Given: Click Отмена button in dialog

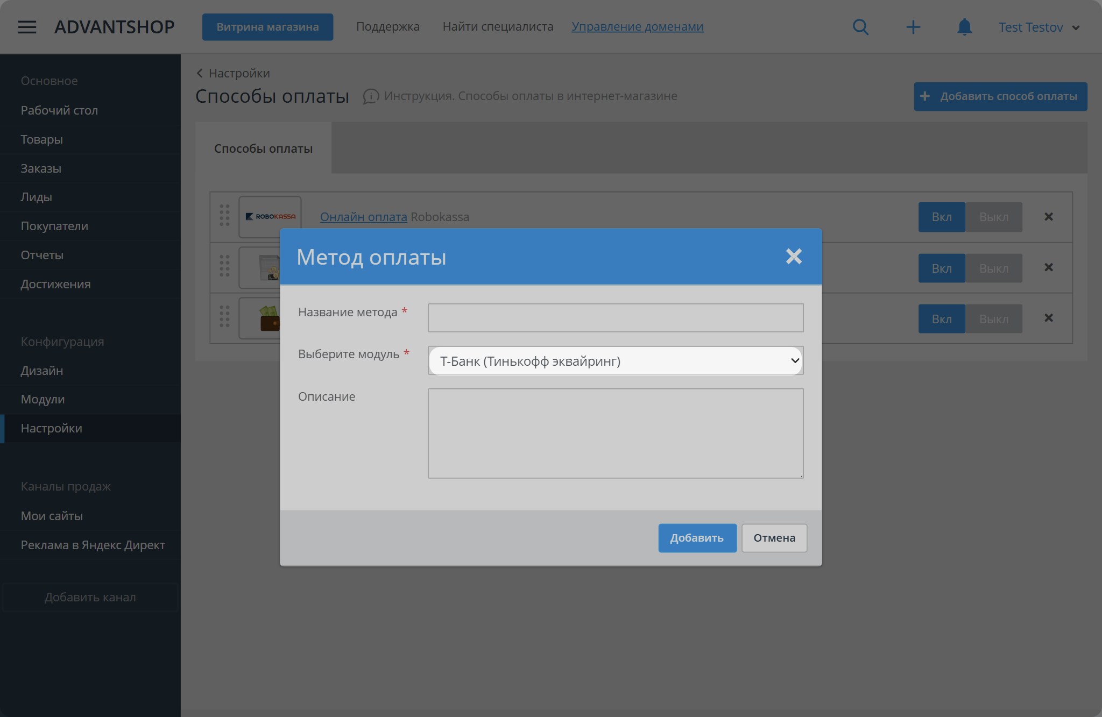Looking at the screenshot, I should (774, 538).
